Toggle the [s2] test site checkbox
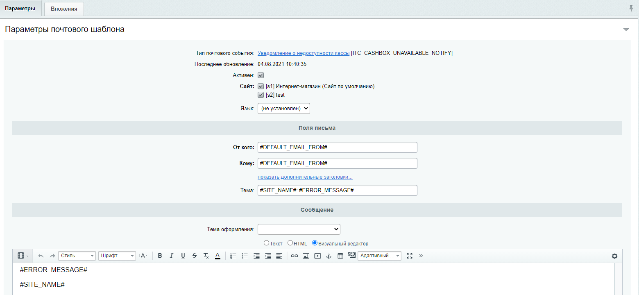 [261, 95]
